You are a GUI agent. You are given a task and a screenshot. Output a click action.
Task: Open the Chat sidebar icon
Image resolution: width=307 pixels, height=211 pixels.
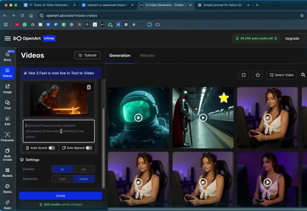(x=7, y=105)
